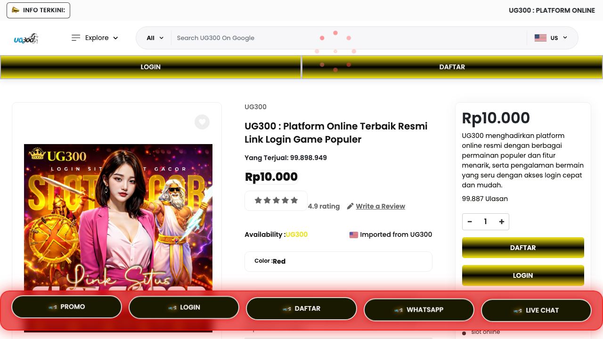
Task: Expand the US country selector chevron
Action: coord(565,38)
